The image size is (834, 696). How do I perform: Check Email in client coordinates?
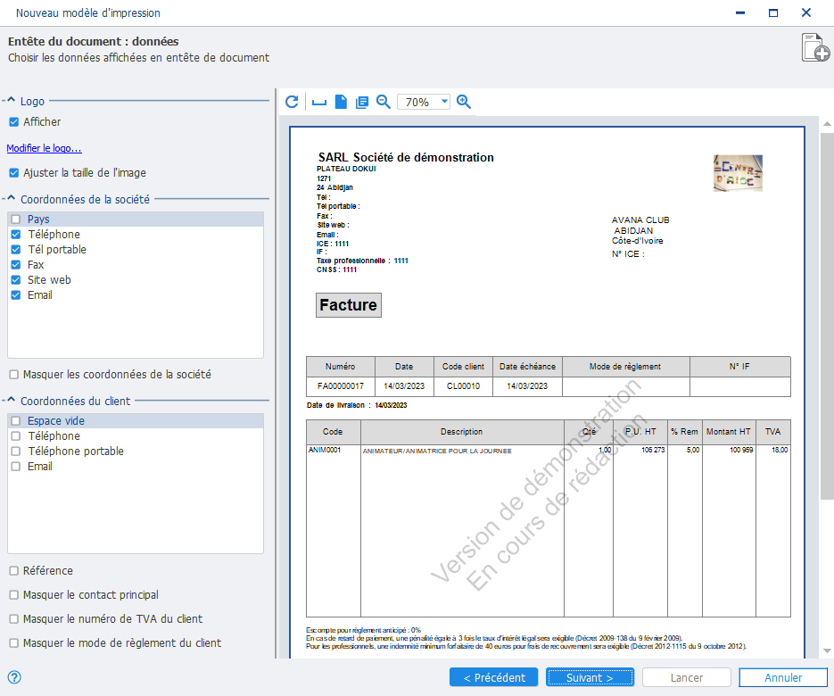(x=16, y=466)
